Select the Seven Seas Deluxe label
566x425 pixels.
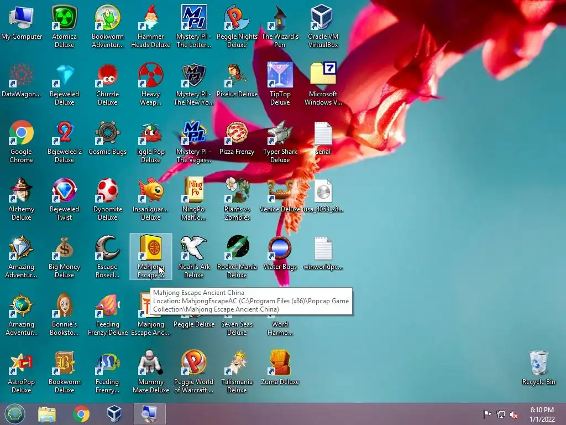(x=237, y=329)
